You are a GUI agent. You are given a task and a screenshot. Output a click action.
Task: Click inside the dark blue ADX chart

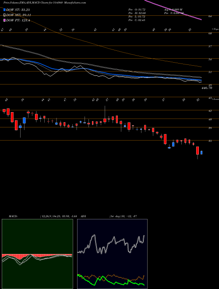tap(112, 254)
